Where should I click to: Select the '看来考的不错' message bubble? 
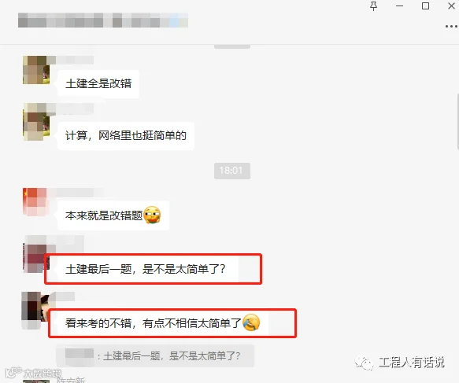163,323
